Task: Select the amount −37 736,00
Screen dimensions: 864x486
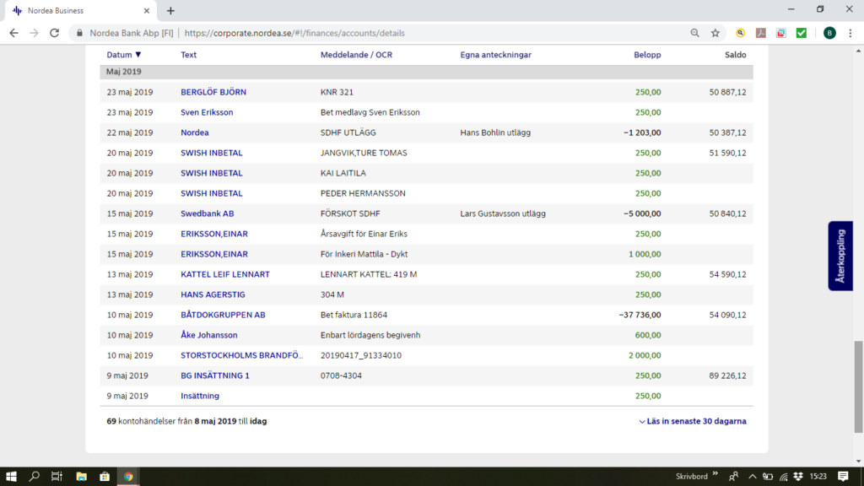Action: coord(640,316)
